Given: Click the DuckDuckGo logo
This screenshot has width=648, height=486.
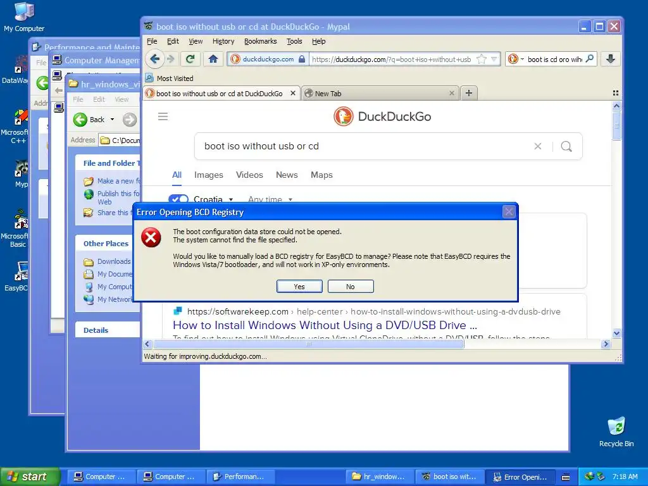Looking at the screenshot, I should [382, 116].
